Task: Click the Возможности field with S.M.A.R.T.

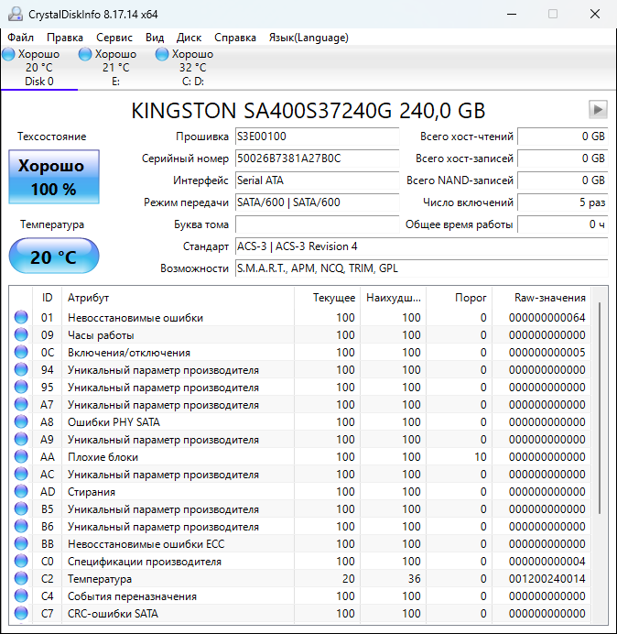Action: tap(422, 268)
